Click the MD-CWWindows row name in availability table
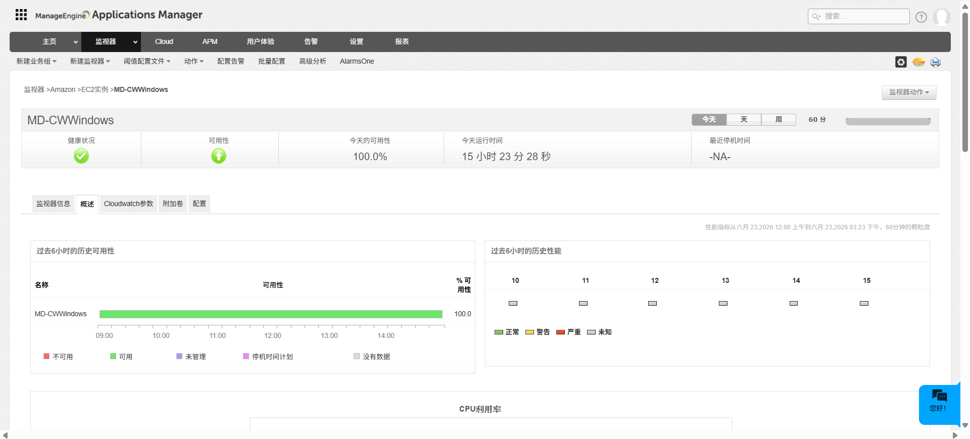The image size is (970, 439). (61, 314)
